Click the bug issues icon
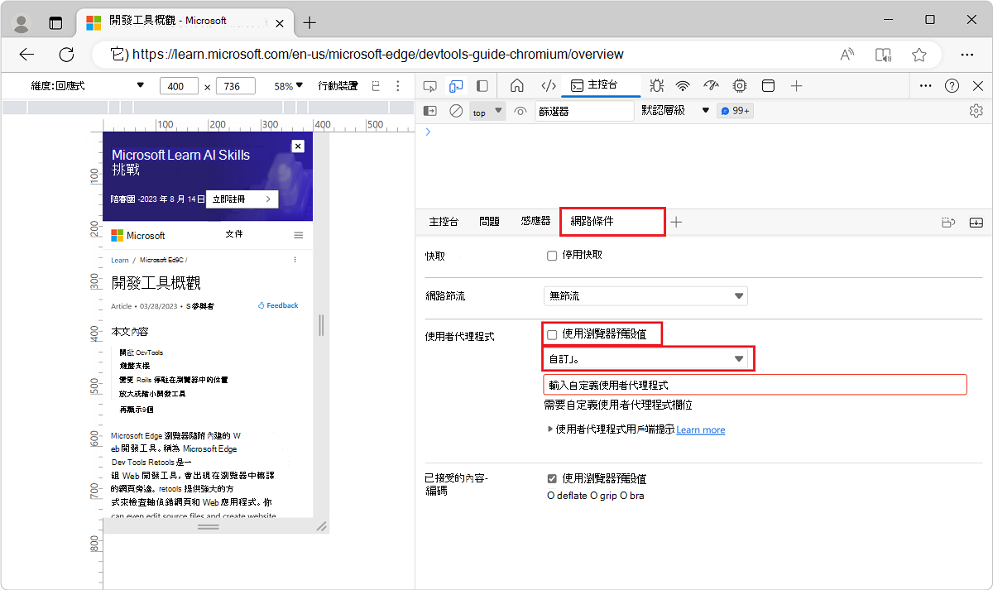993x590 pixels. [x=656, y=85]
